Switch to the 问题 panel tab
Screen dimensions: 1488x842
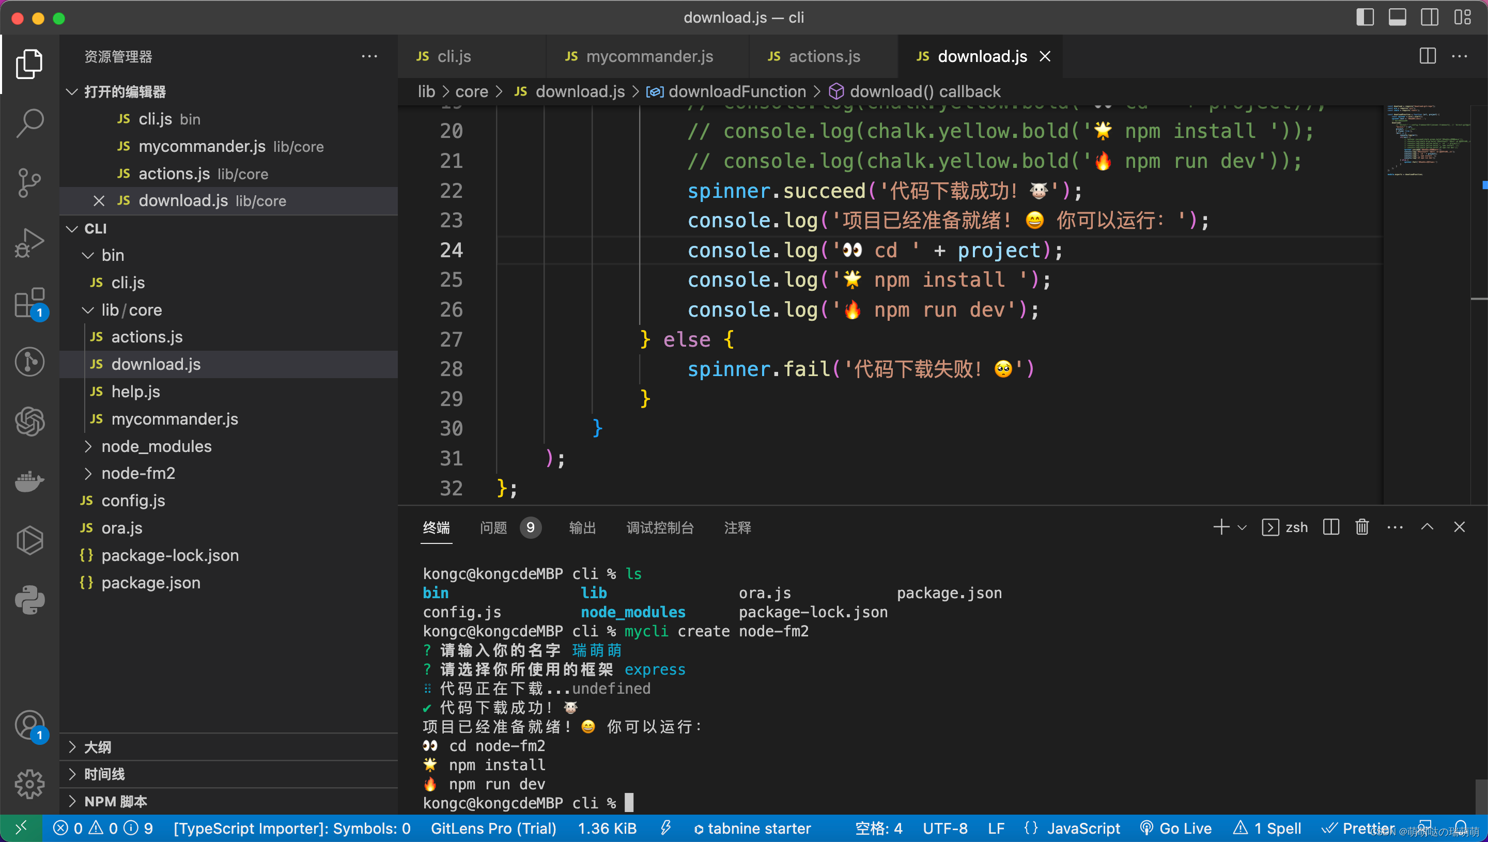pos(509,527)
